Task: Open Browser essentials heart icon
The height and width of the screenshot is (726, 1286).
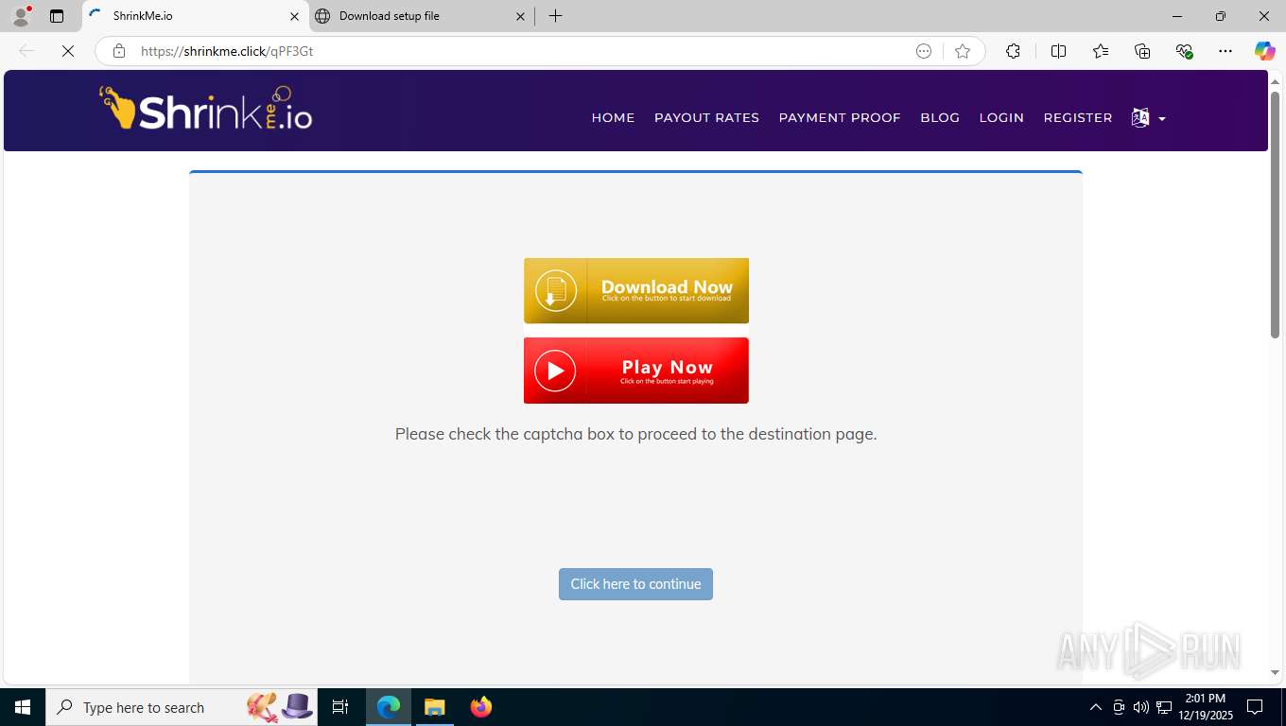Action: click(1184, 51)
